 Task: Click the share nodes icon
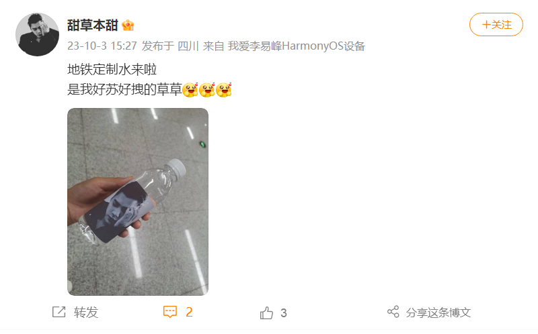click(393, 312)
